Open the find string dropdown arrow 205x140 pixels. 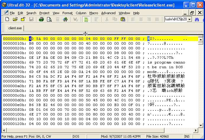point(190,19)
